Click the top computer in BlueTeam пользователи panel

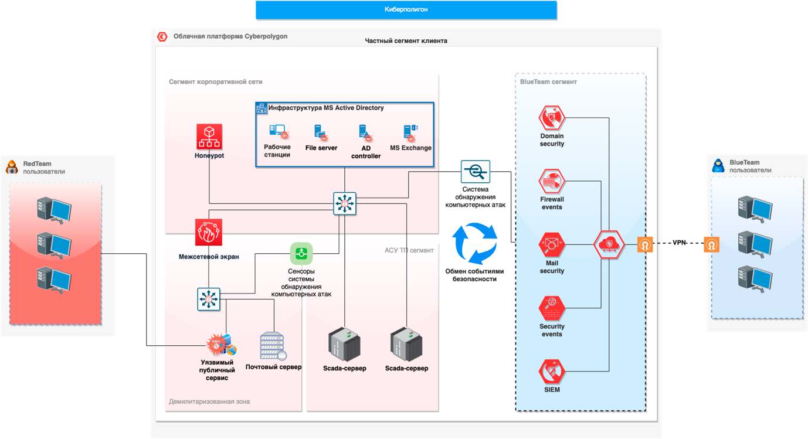(755, 210)
